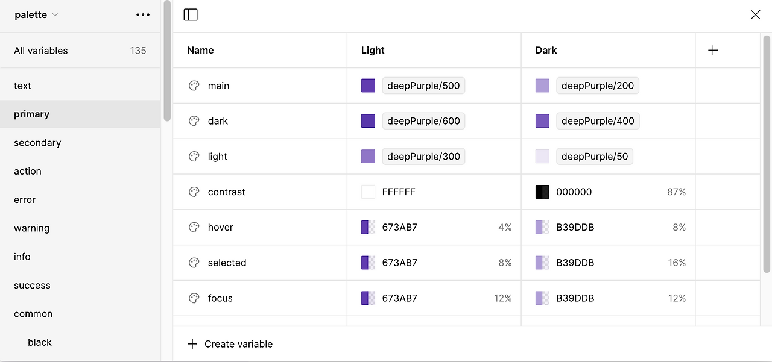The height and width of the screenshot is (362, 772).
Task: Click "Create variable" at the bottom
Action: pyautogui.click(x=230, y=344)
